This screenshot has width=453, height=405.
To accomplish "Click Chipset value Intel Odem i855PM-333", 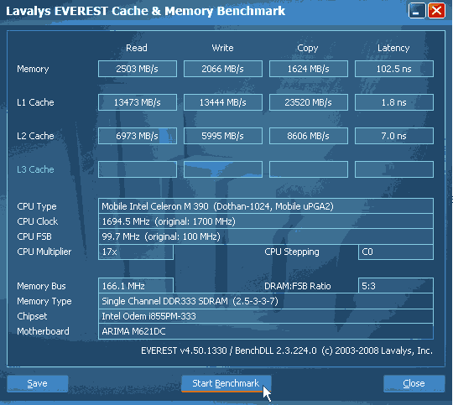I will tap(266, 316).
